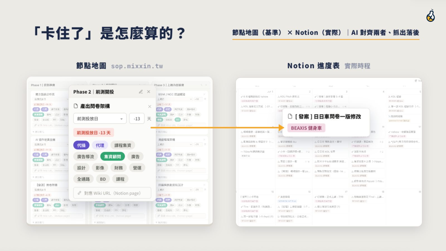This screenshot has height=251, width=446.
Task: Toggle the 設計 role chip
Action: [81, 168]
